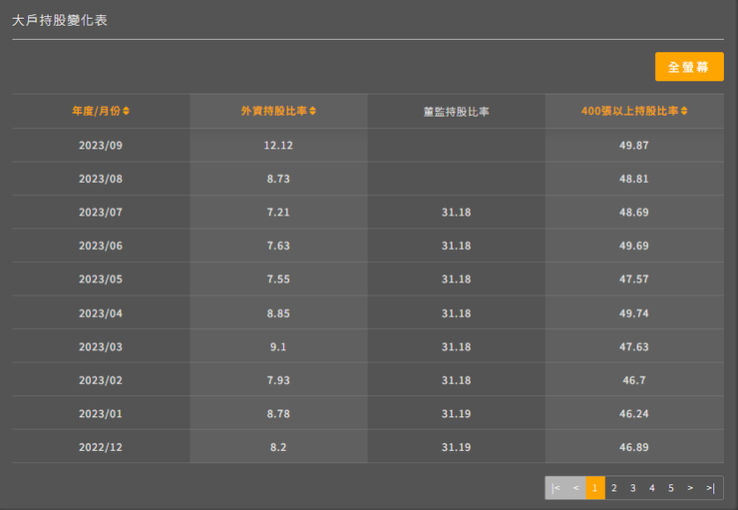Open page 2 of the table
Viewport: 738px width, 510px height.
[x=614, y=488]
